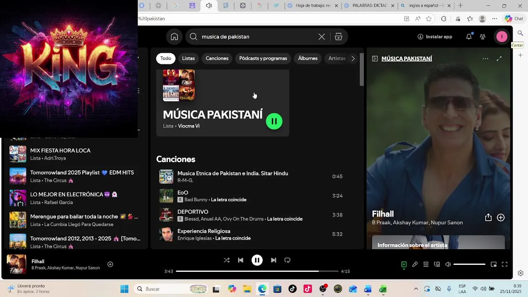Seek within the song progress bar
This screenshot has height=297, width=528.
coord(257,271)
